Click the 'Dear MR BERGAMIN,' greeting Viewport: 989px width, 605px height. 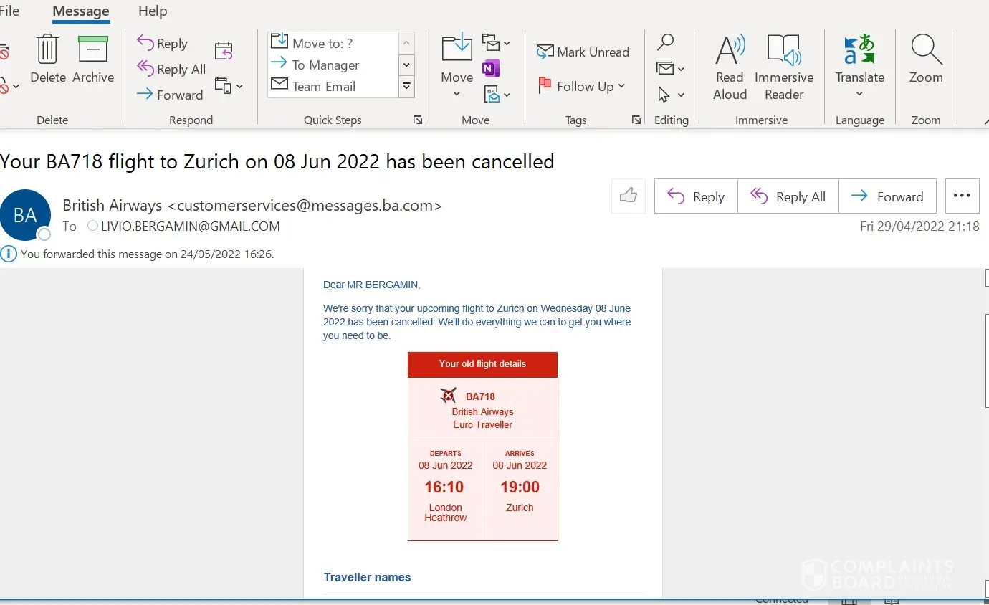coord(371,285)
